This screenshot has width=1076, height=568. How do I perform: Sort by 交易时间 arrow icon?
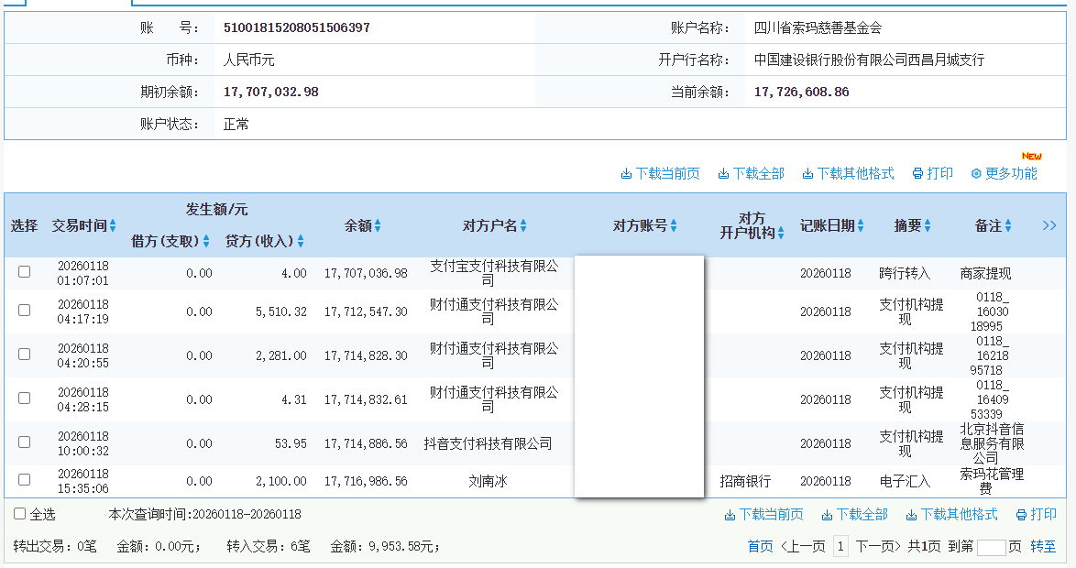(113, 226)
